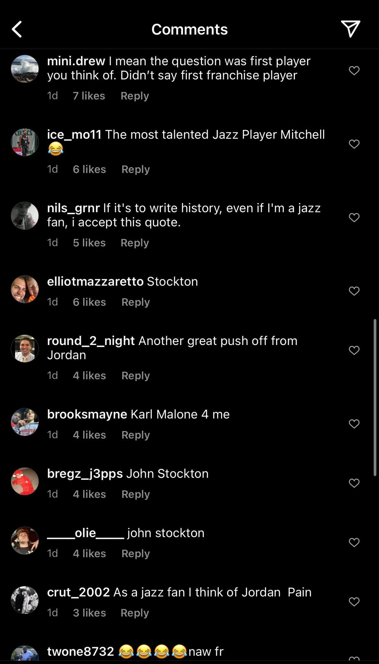Go back using the top-left arrow
The height and width of the screenshot is (664, 379).
point(17,29)
